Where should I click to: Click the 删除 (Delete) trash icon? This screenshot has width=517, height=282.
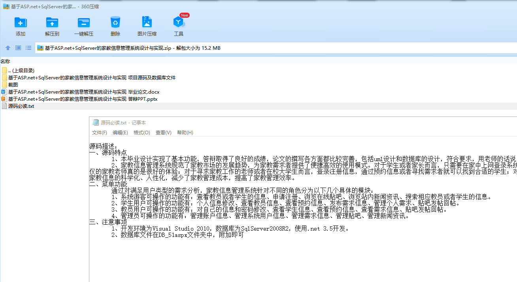(115, 22)
